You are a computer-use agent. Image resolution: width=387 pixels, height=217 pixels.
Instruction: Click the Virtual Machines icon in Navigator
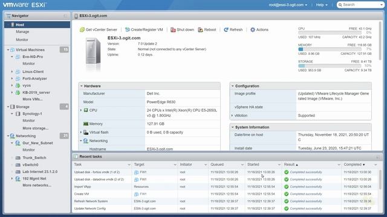(12, 49)
